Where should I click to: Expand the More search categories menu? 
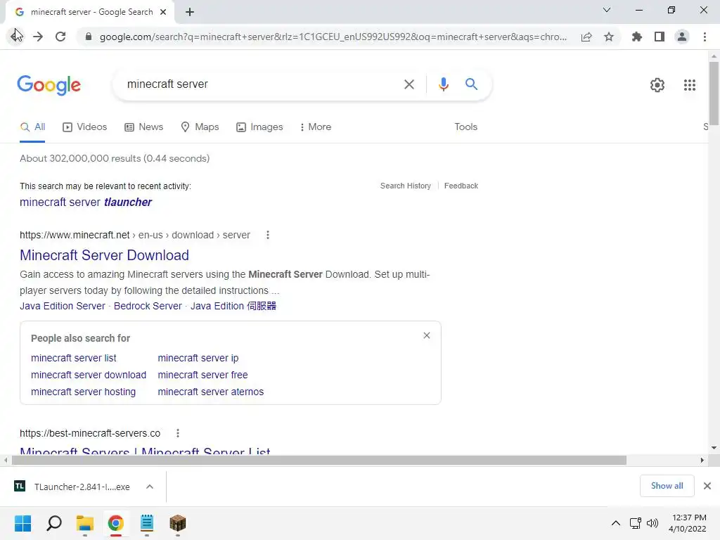tap(315, 127)
